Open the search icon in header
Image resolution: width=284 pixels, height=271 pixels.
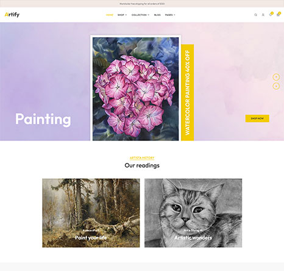point(255,15)
